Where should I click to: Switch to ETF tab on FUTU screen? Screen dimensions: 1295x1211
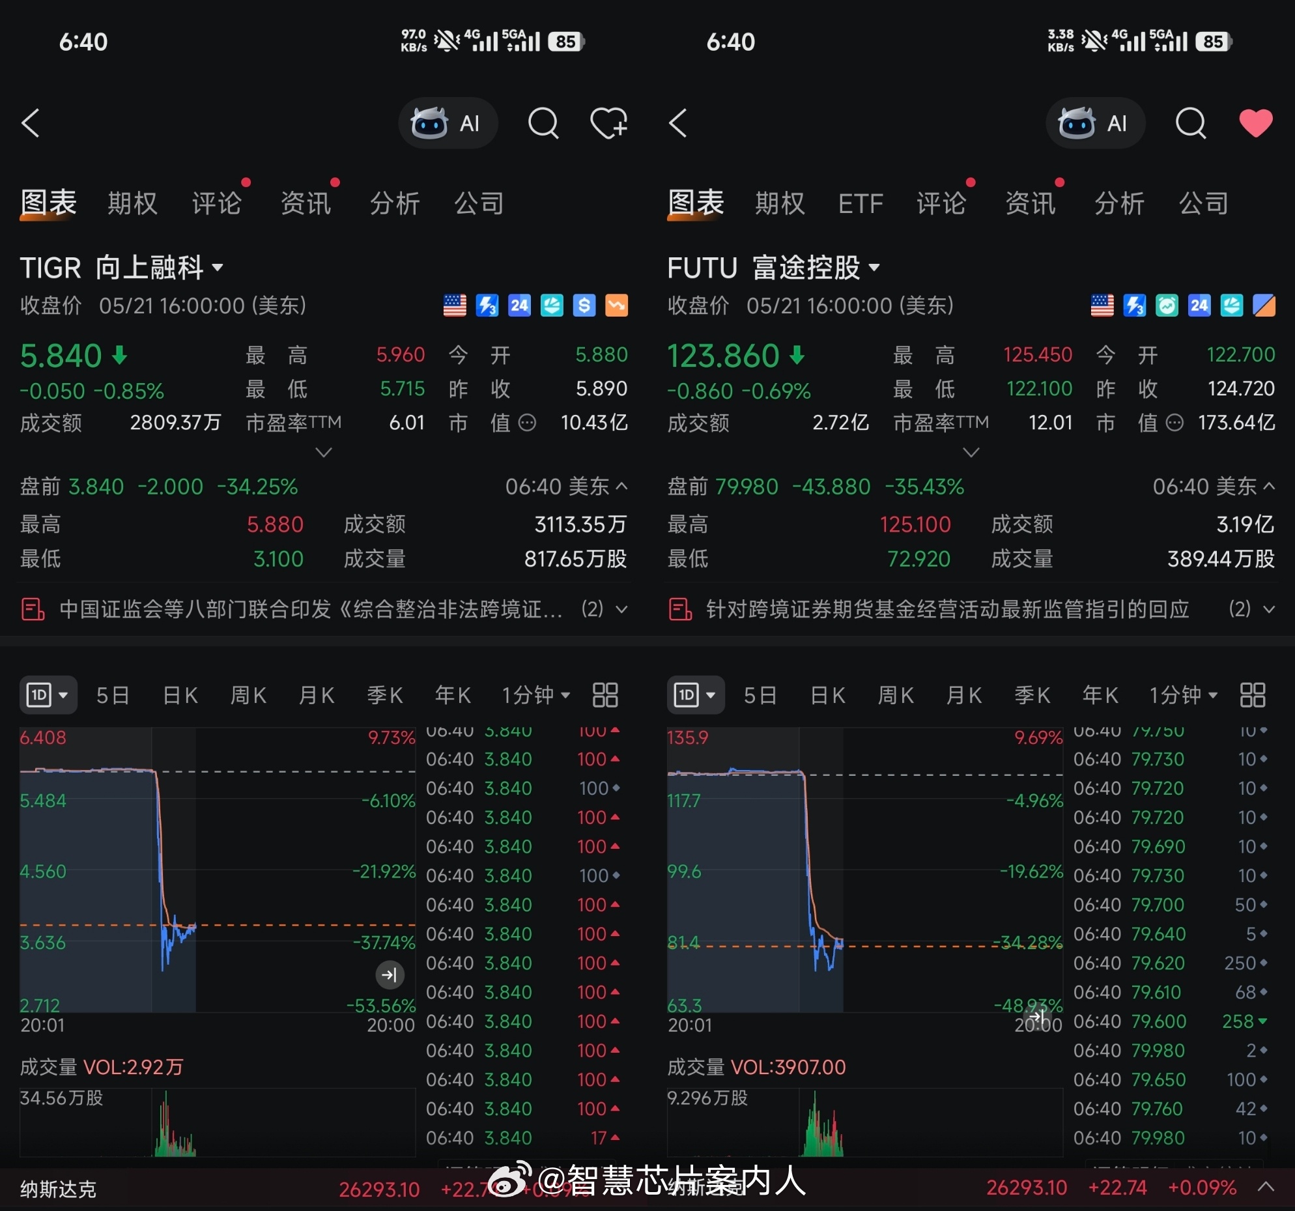point(861,203)
